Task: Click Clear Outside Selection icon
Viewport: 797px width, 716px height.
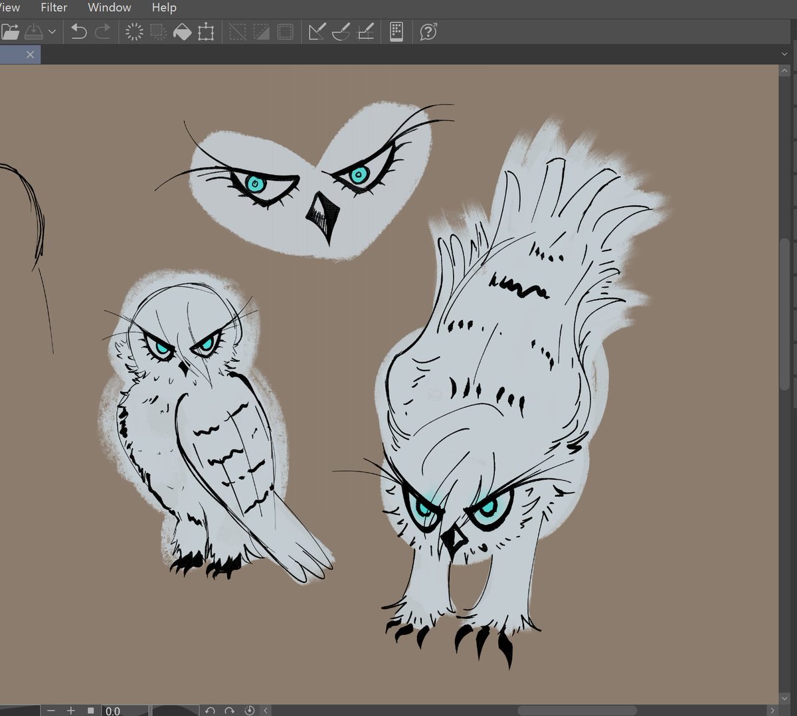Action: click(x=158, y=31)
